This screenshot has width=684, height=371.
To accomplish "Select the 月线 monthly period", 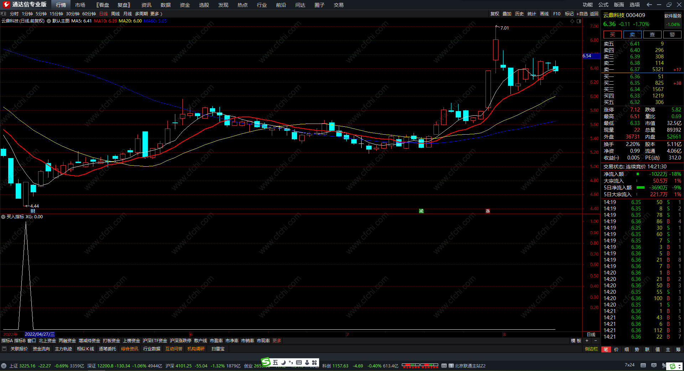I will tap(128, 14).
